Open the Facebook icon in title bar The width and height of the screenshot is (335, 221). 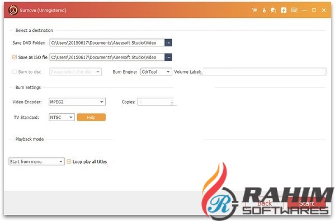(284, 10)
